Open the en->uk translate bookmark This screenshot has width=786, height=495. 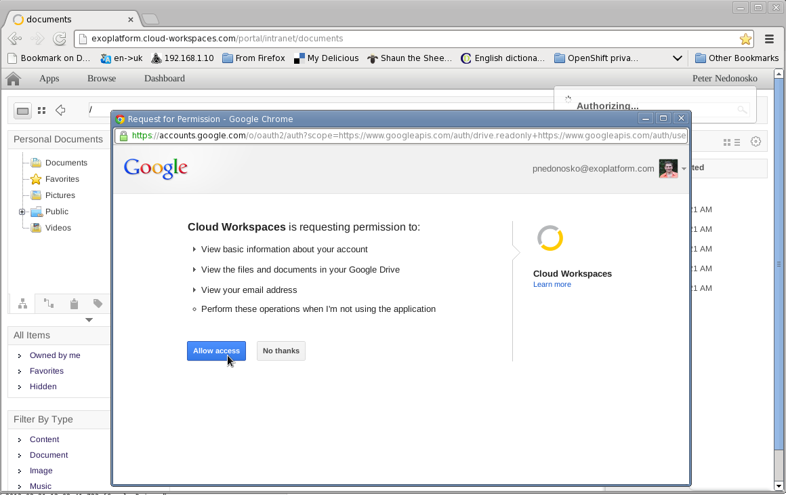click(x=121, y=58)
